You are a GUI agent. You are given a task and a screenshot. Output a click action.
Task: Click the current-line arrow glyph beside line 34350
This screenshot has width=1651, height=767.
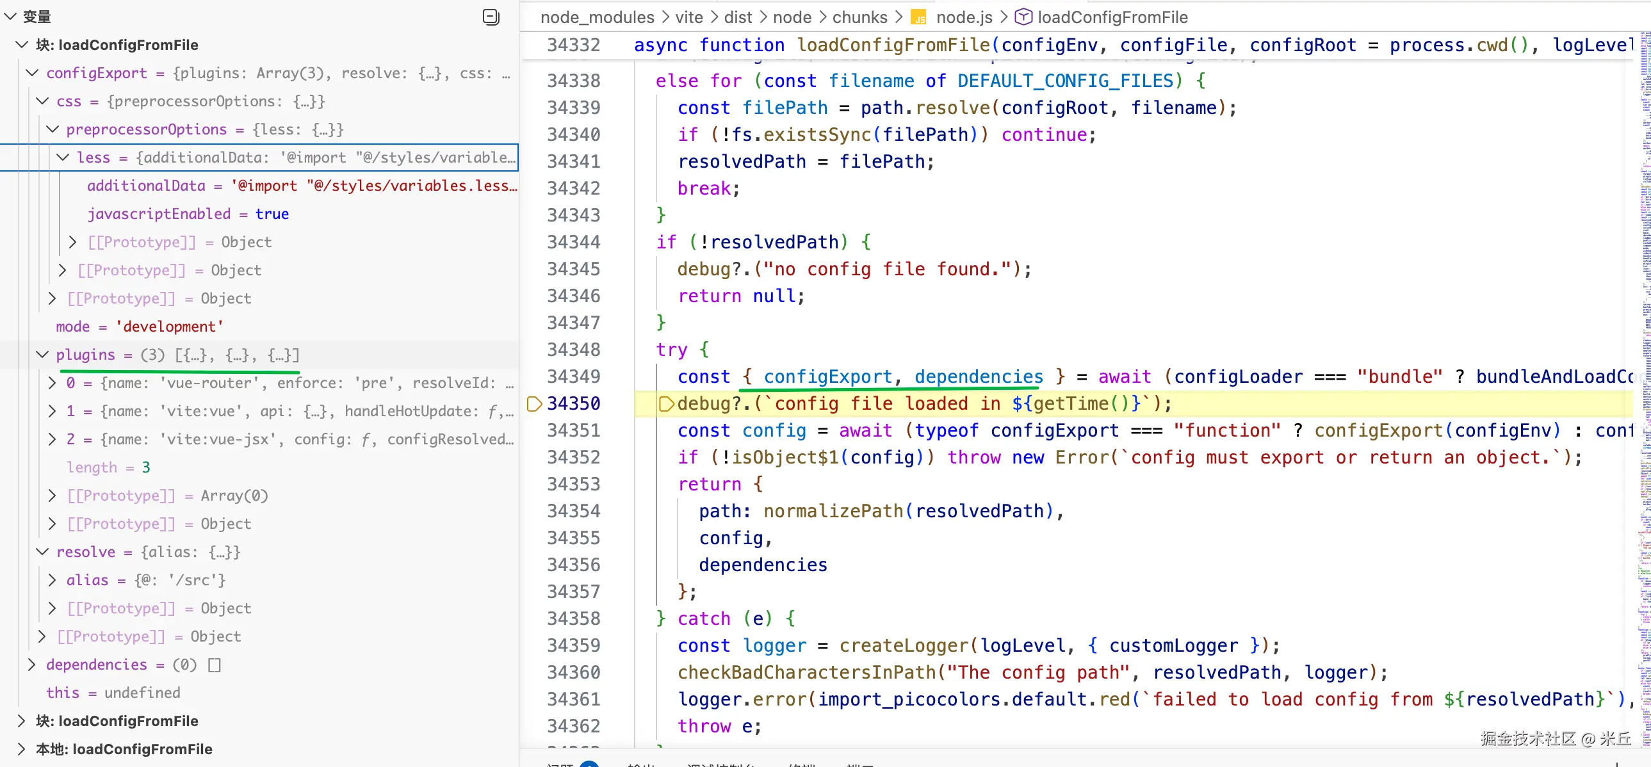pyautogui.click(x=534, y=404)
